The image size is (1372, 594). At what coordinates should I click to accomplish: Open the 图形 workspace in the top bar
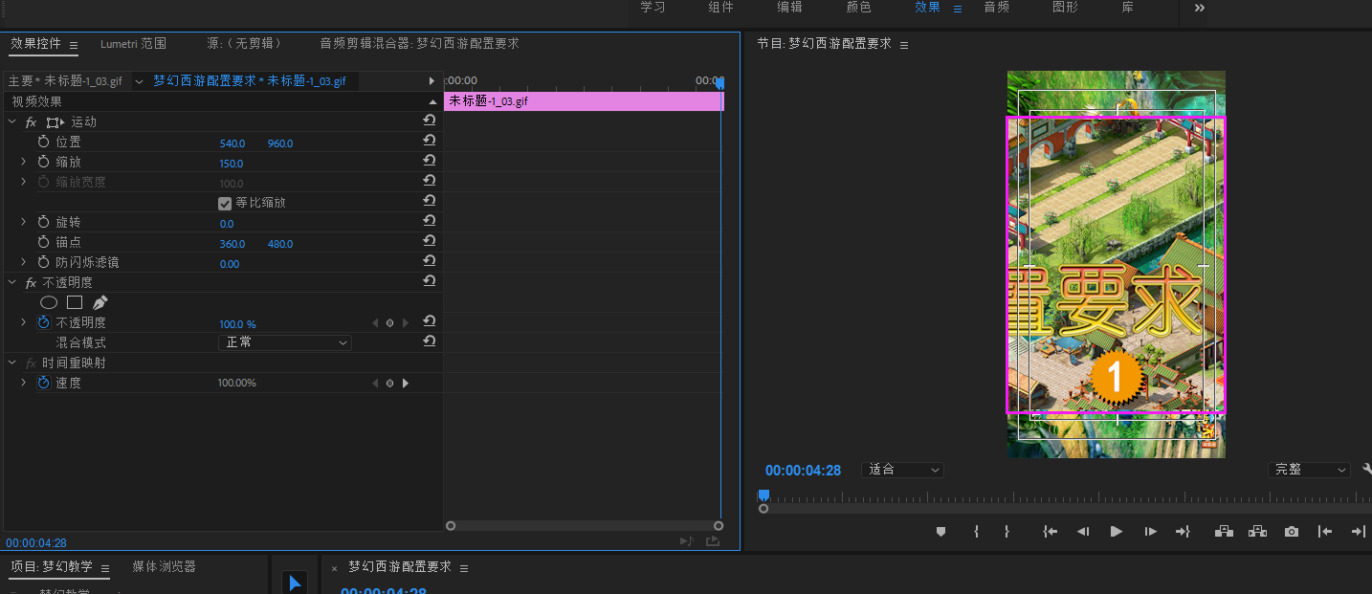click(1063, 8)
